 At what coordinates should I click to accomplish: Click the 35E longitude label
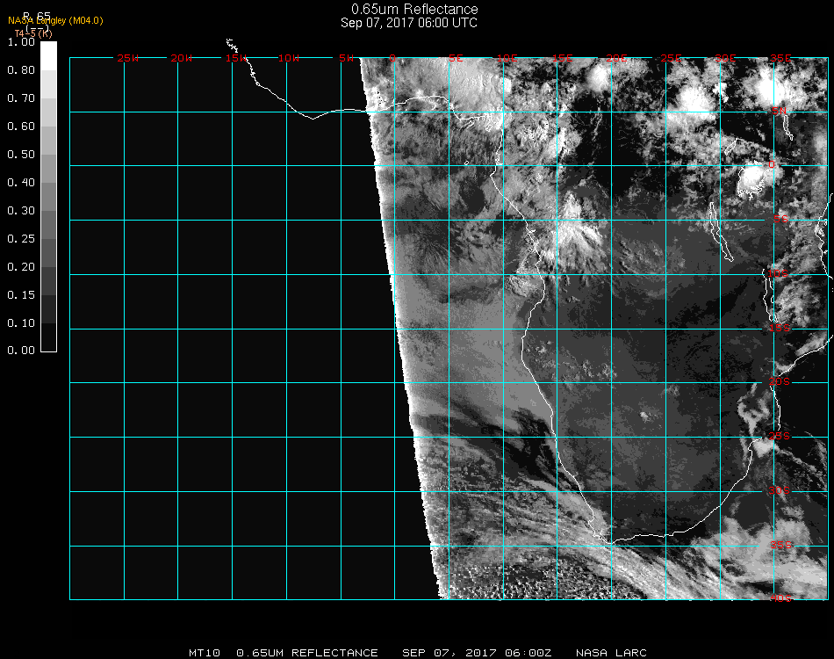[x=780, y=58]
